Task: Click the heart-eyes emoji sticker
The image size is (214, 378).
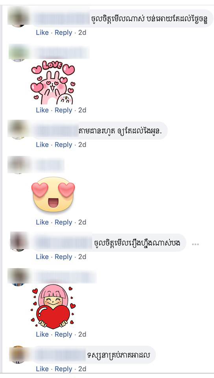Action: click(53, 195)
